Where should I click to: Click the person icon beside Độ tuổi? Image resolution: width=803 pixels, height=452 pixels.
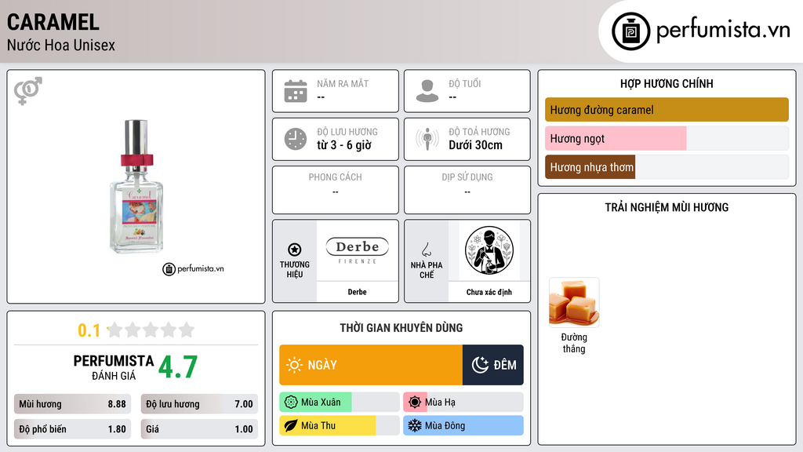click(x=427, y=91)
